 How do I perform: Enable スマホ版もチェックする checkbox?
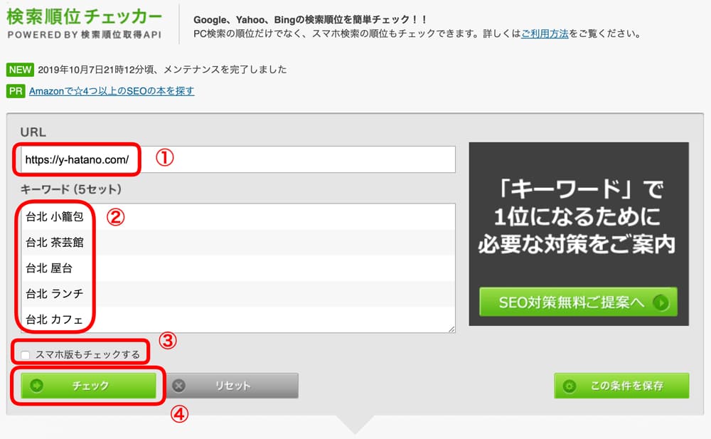26,355
